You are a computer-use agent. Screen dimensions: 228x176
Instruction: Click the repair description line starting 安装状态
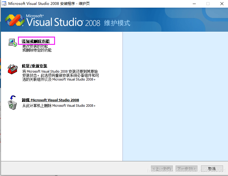click(x=60, y=75)
